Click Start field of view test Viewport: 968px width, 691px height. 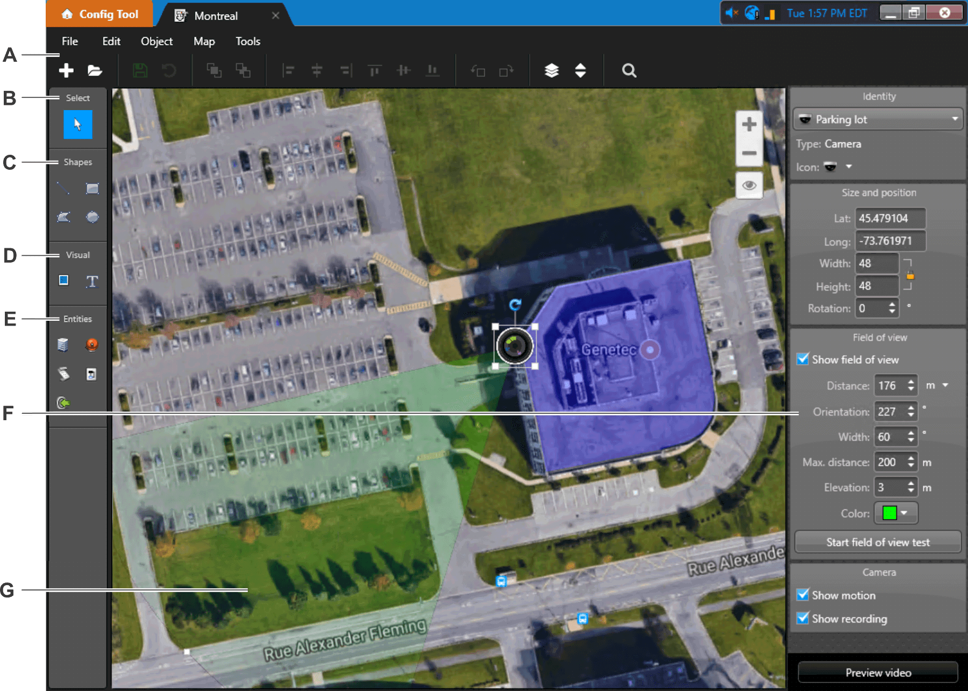coord(878,542)
